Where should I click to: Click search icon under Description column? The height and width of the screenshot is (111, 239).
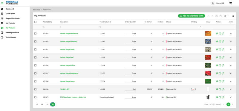[x=61, y=27]
